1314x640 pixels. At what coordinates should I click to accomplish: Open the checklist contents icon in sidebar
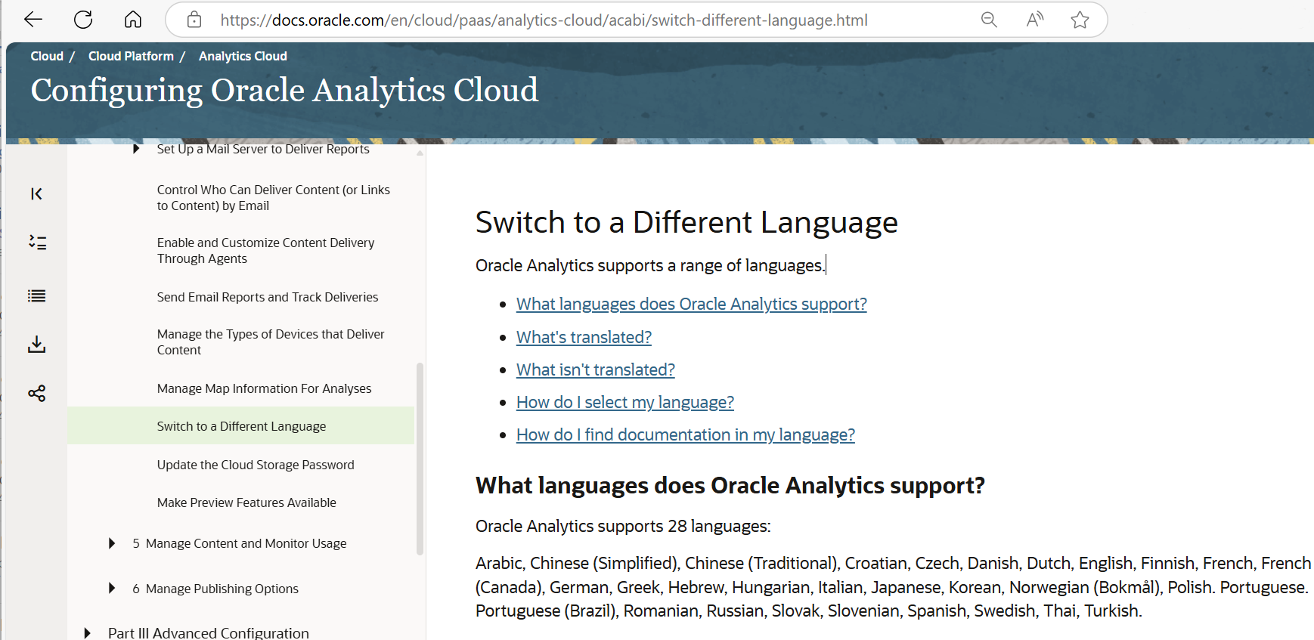click(x=37, y=243)
